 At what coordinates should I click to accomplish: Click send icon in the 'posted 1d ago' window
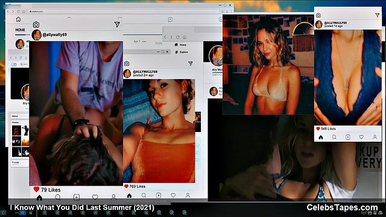pos(377,15)
